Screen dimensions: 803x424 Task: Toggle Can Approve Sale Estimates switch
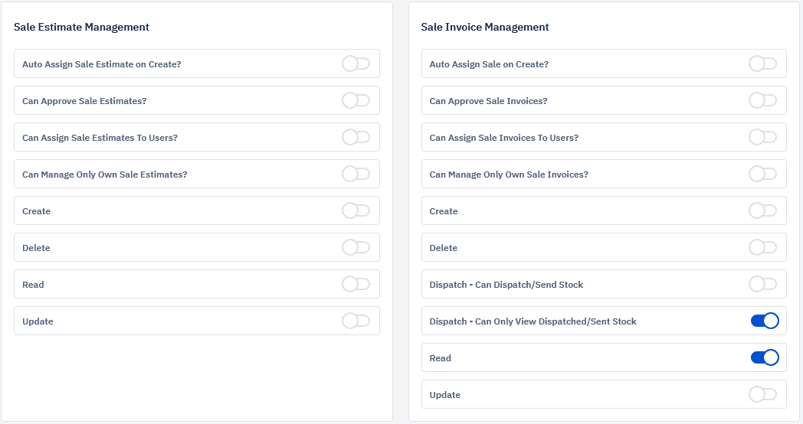pyautogui.click(x=356, y=101)
